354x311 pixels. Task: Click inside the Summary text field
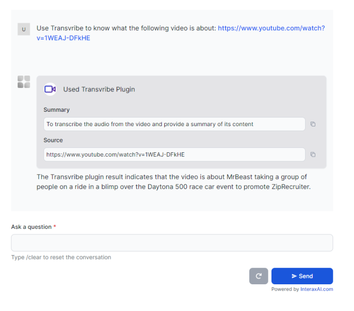pos(174,124)
